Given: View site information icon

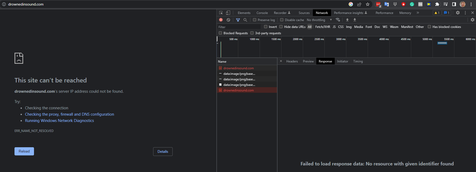Looking at the screenshot, I should 4,4.
